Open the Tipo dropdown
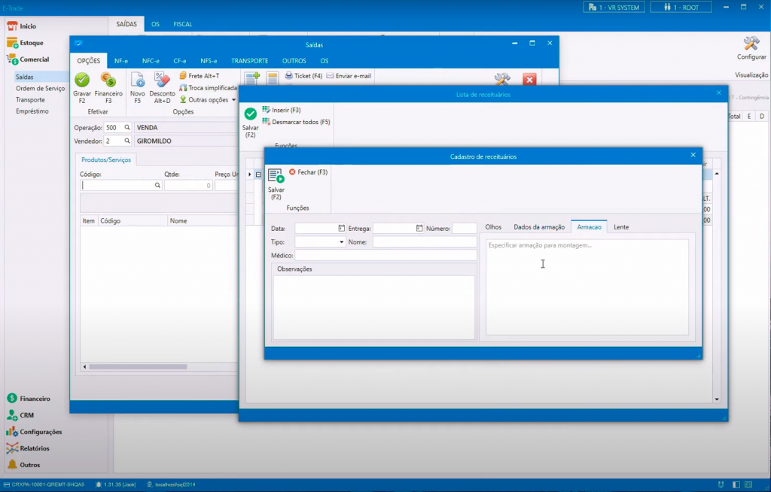Screen dimensions: 771x492 [x=341, y=242]
